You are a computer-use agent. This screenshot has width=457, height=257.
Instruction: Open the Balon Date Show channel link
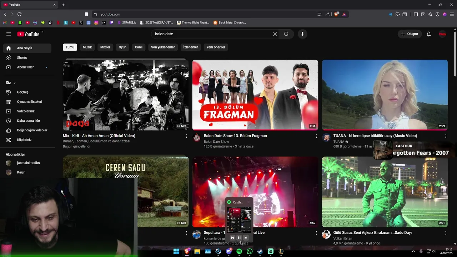click(216, 142)
